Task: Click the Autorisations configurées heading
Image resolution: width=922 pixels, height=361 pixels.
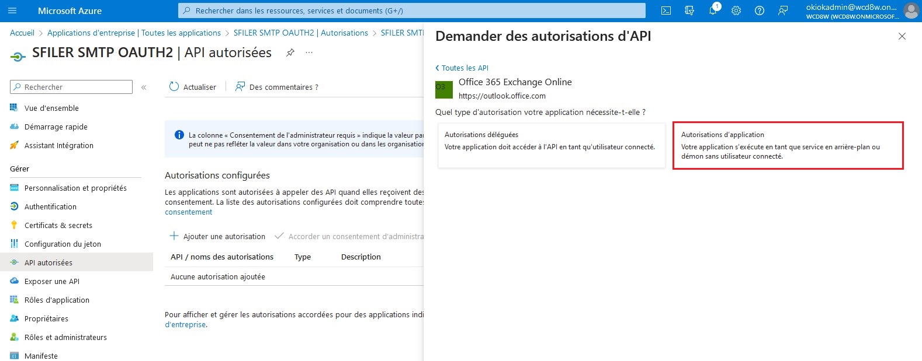Action: [x=217, y=175]
